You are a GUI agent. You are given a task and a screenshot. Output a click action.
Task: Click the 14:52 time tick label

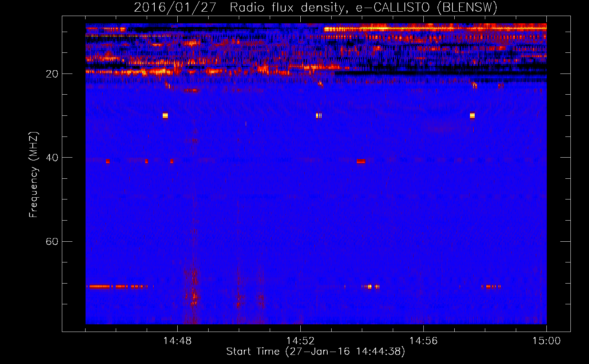pyautogui.click(x=300, y=341)
